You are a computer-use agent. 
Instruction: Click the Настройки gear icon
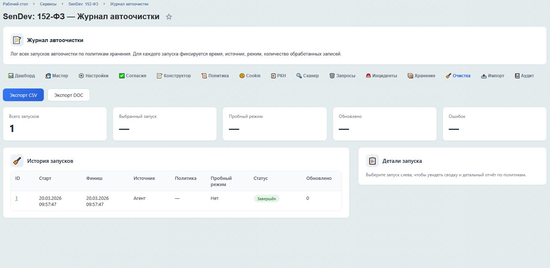pos(81,76)
